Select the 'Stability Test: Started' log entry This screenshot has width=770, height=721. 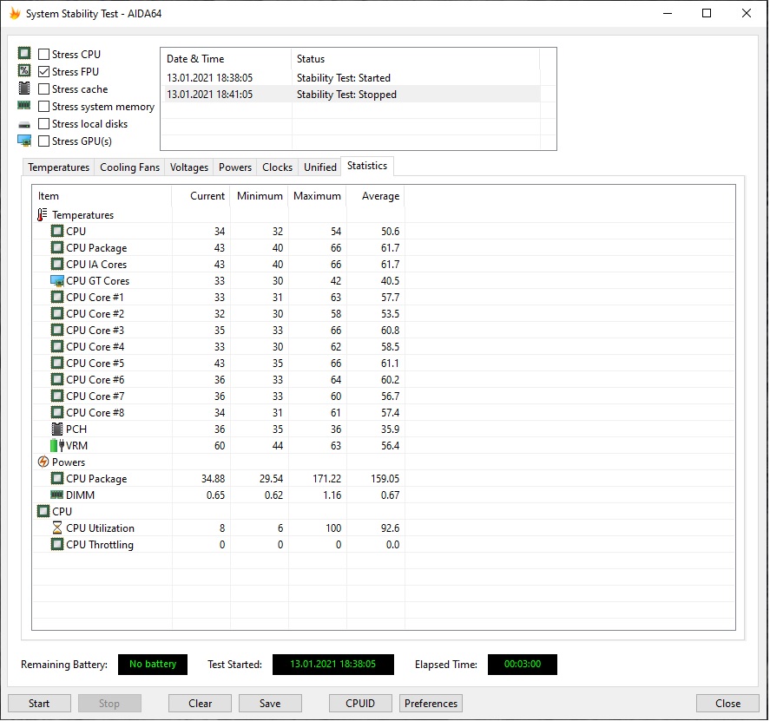[x=351, y=77]
